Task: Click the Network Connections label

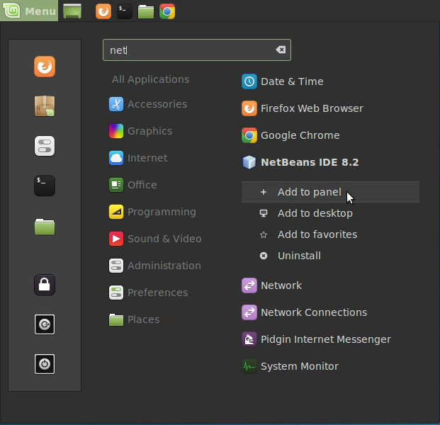Action: click(x=314, y=312)
